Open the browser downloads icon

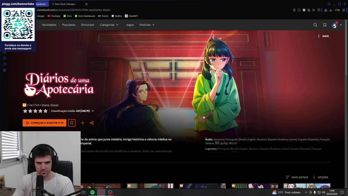(x=331, y=10)
